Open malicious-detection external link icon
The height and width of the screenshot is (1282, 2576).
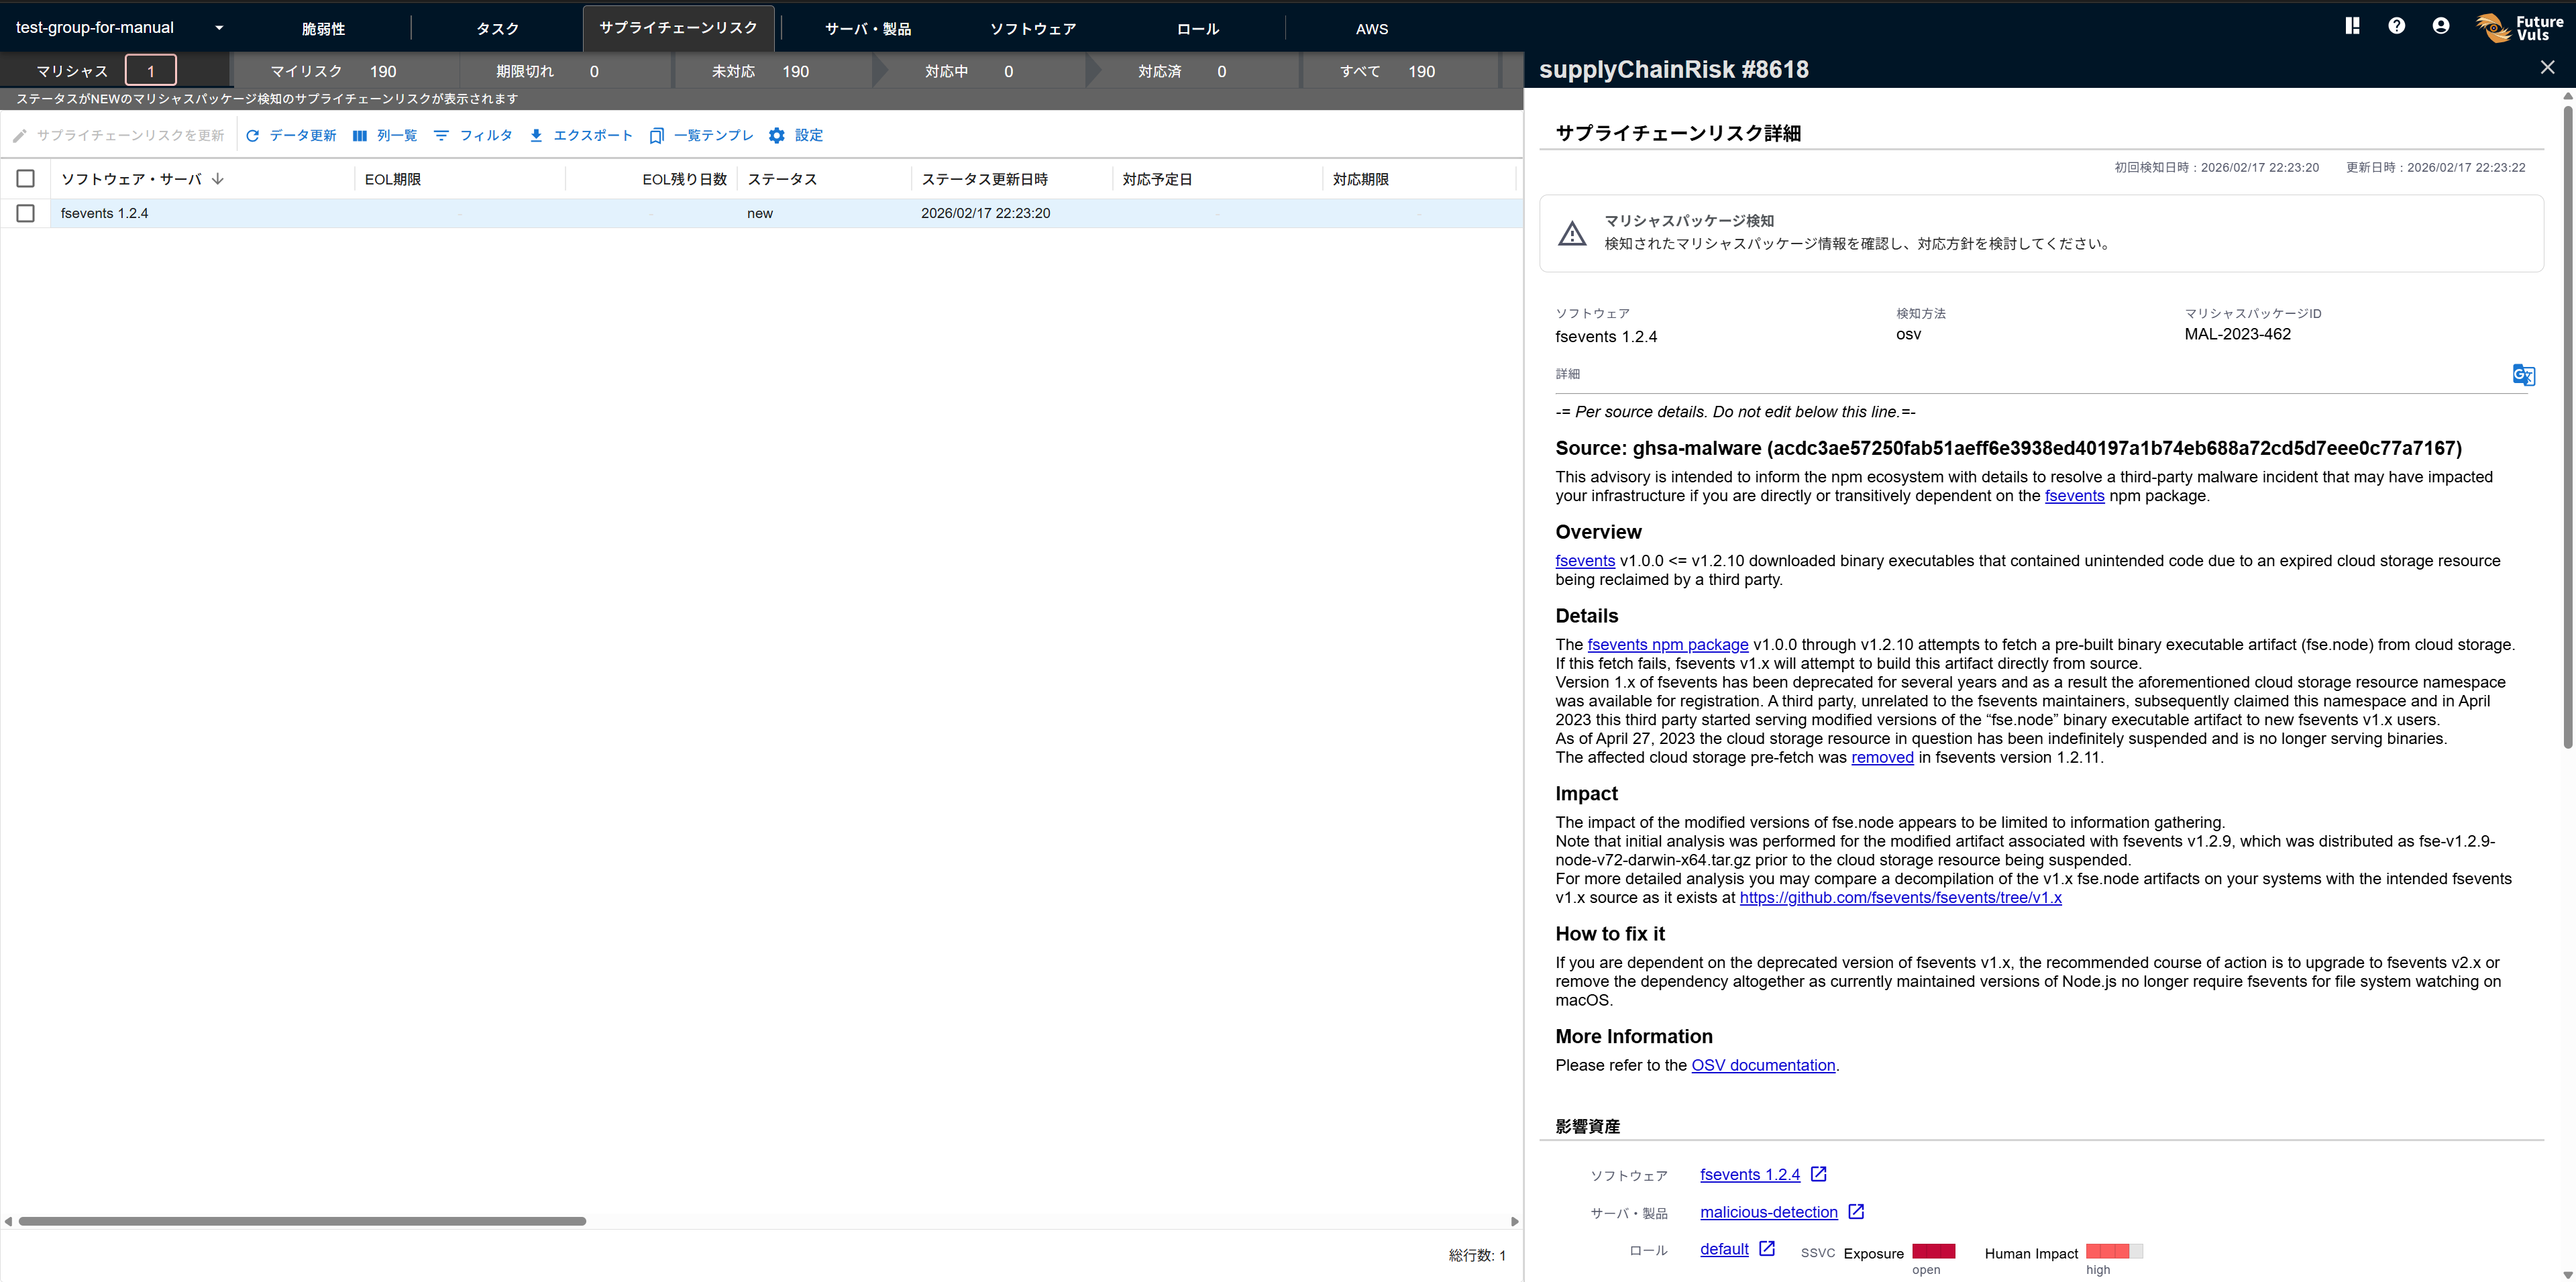[1856, 1211]
